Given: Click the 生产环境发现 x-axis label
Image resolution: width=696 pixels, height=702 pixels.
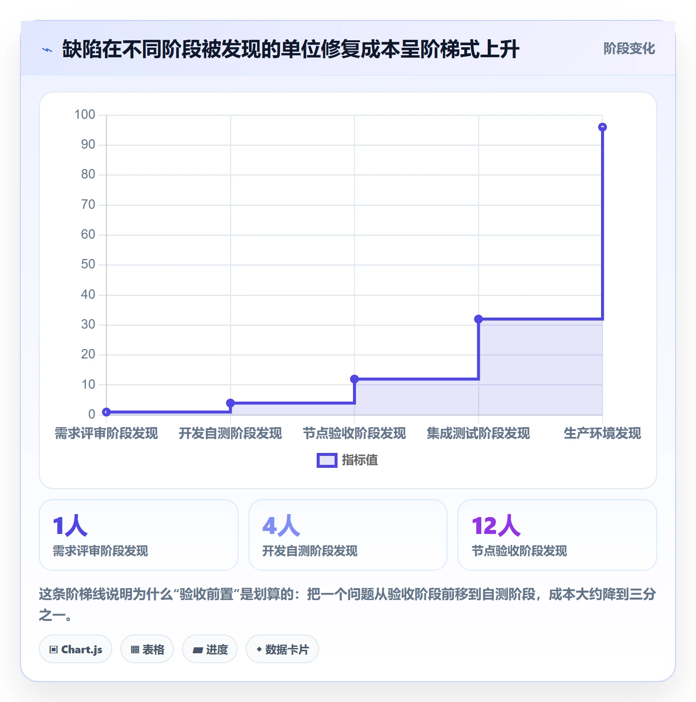Looking at the screenshot, I should click(603, 434).
